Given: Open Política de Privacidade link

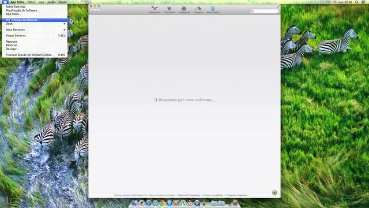Looking at the screenshot, I should pyautogui.click(x=189, y=195).
